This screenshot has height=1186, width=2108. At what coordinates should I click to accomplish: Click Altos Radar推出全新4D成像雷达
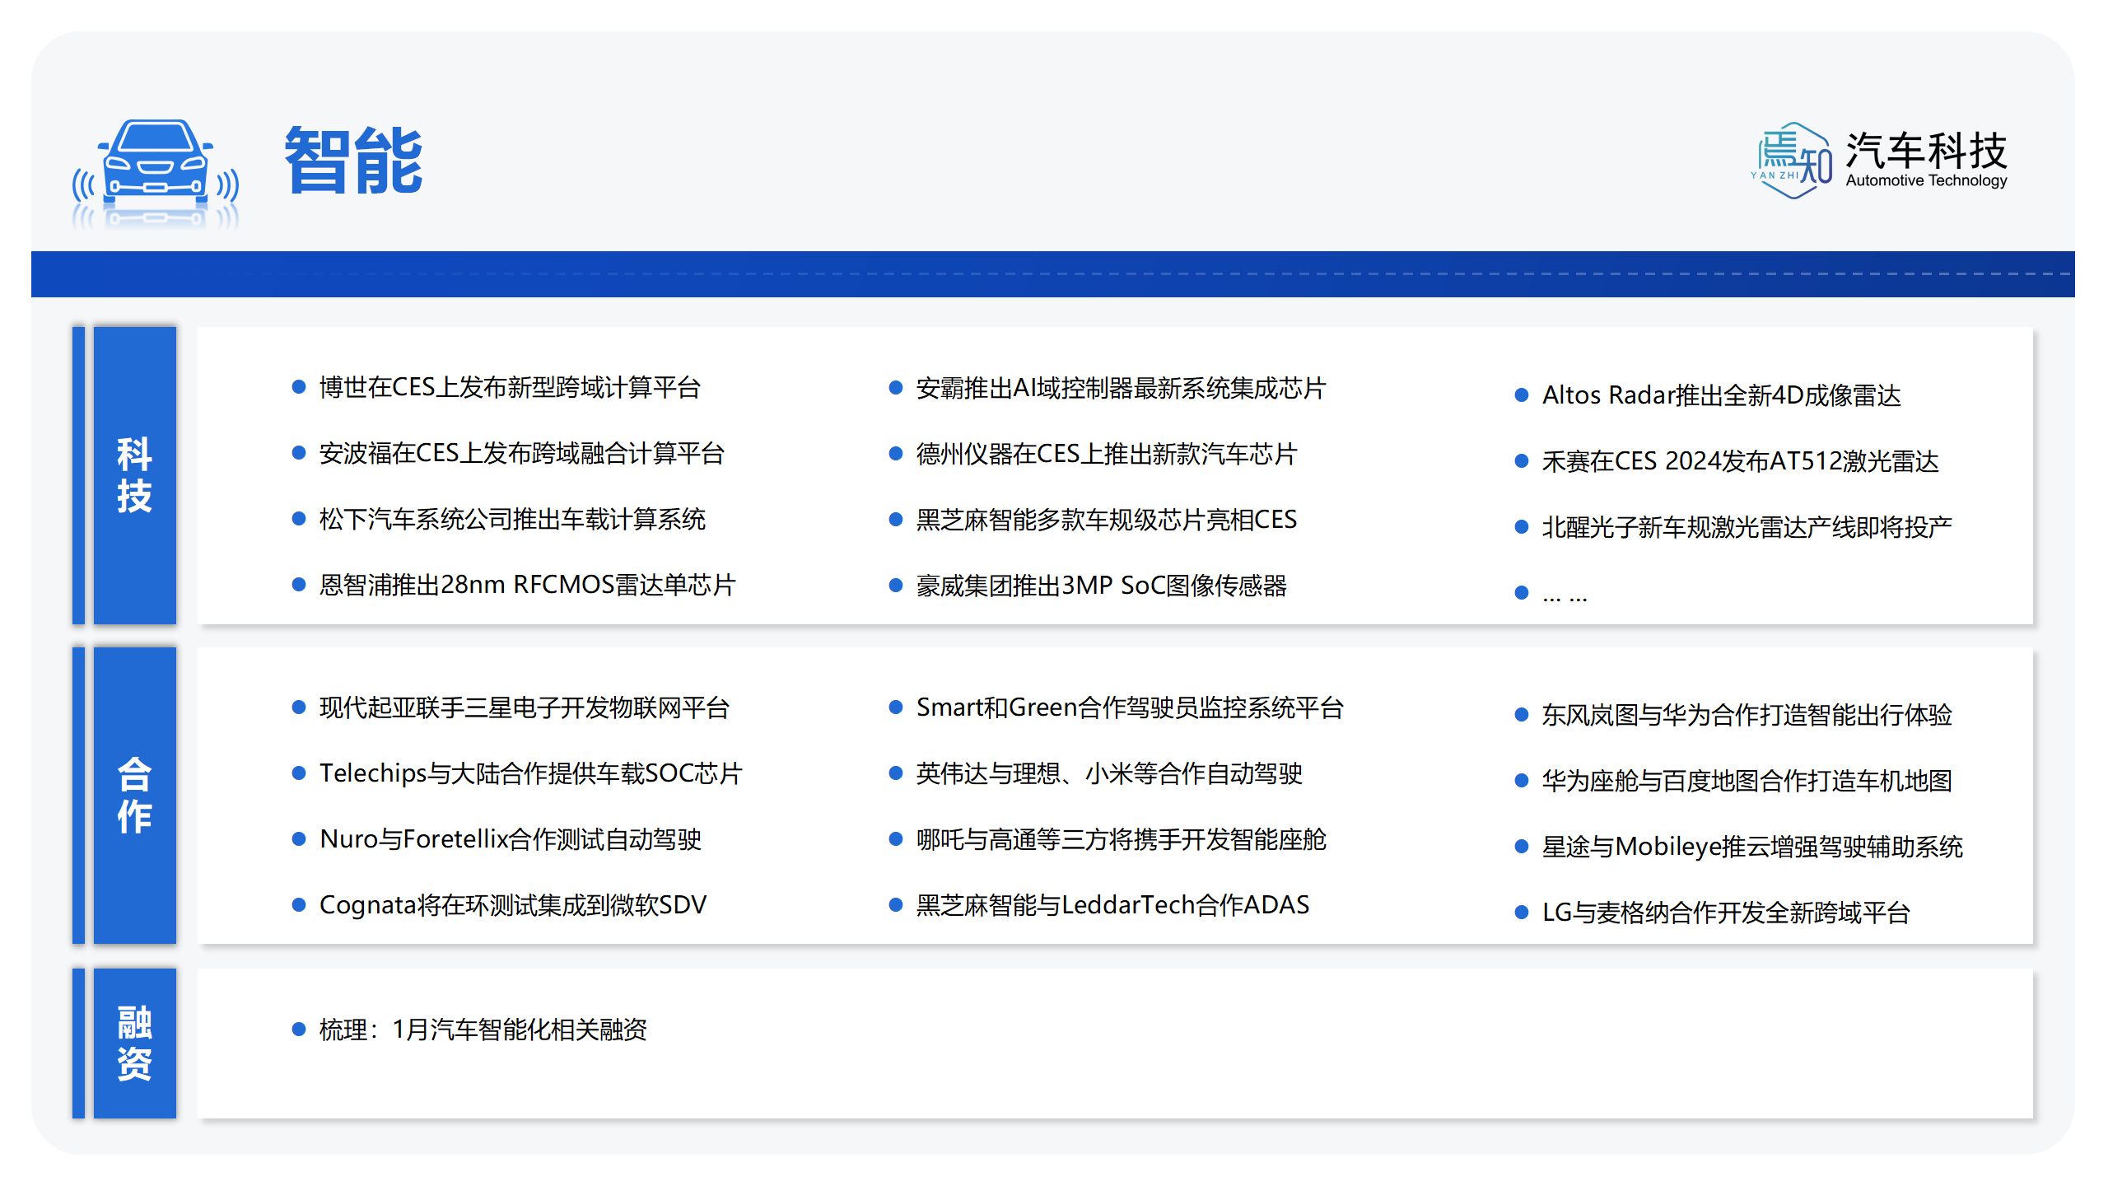pos(1721,395)
